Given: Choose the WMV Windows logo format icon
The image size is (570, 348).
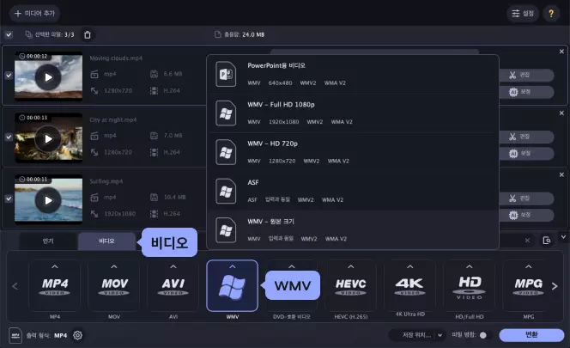Looking at the screenshot, I should tap(233, 286).
